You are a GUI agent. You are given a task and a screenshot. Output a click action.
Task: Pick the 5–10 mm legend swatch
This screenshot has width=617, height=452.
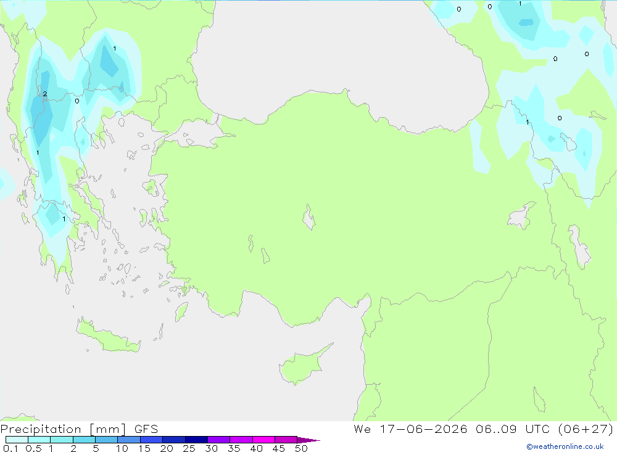[107, 440]
